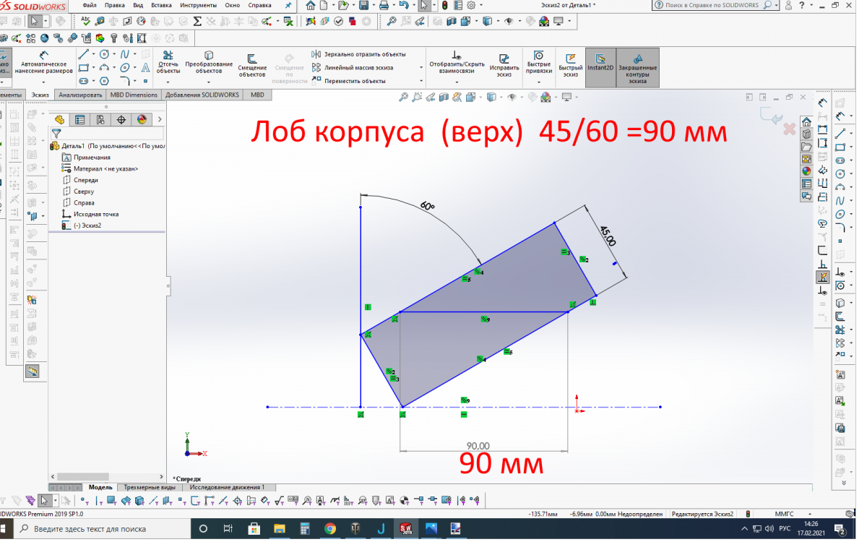Screen dimensions: 867x542
Task: Click Отсечь объекты trim tool
Action: click(x=168, y=63)
